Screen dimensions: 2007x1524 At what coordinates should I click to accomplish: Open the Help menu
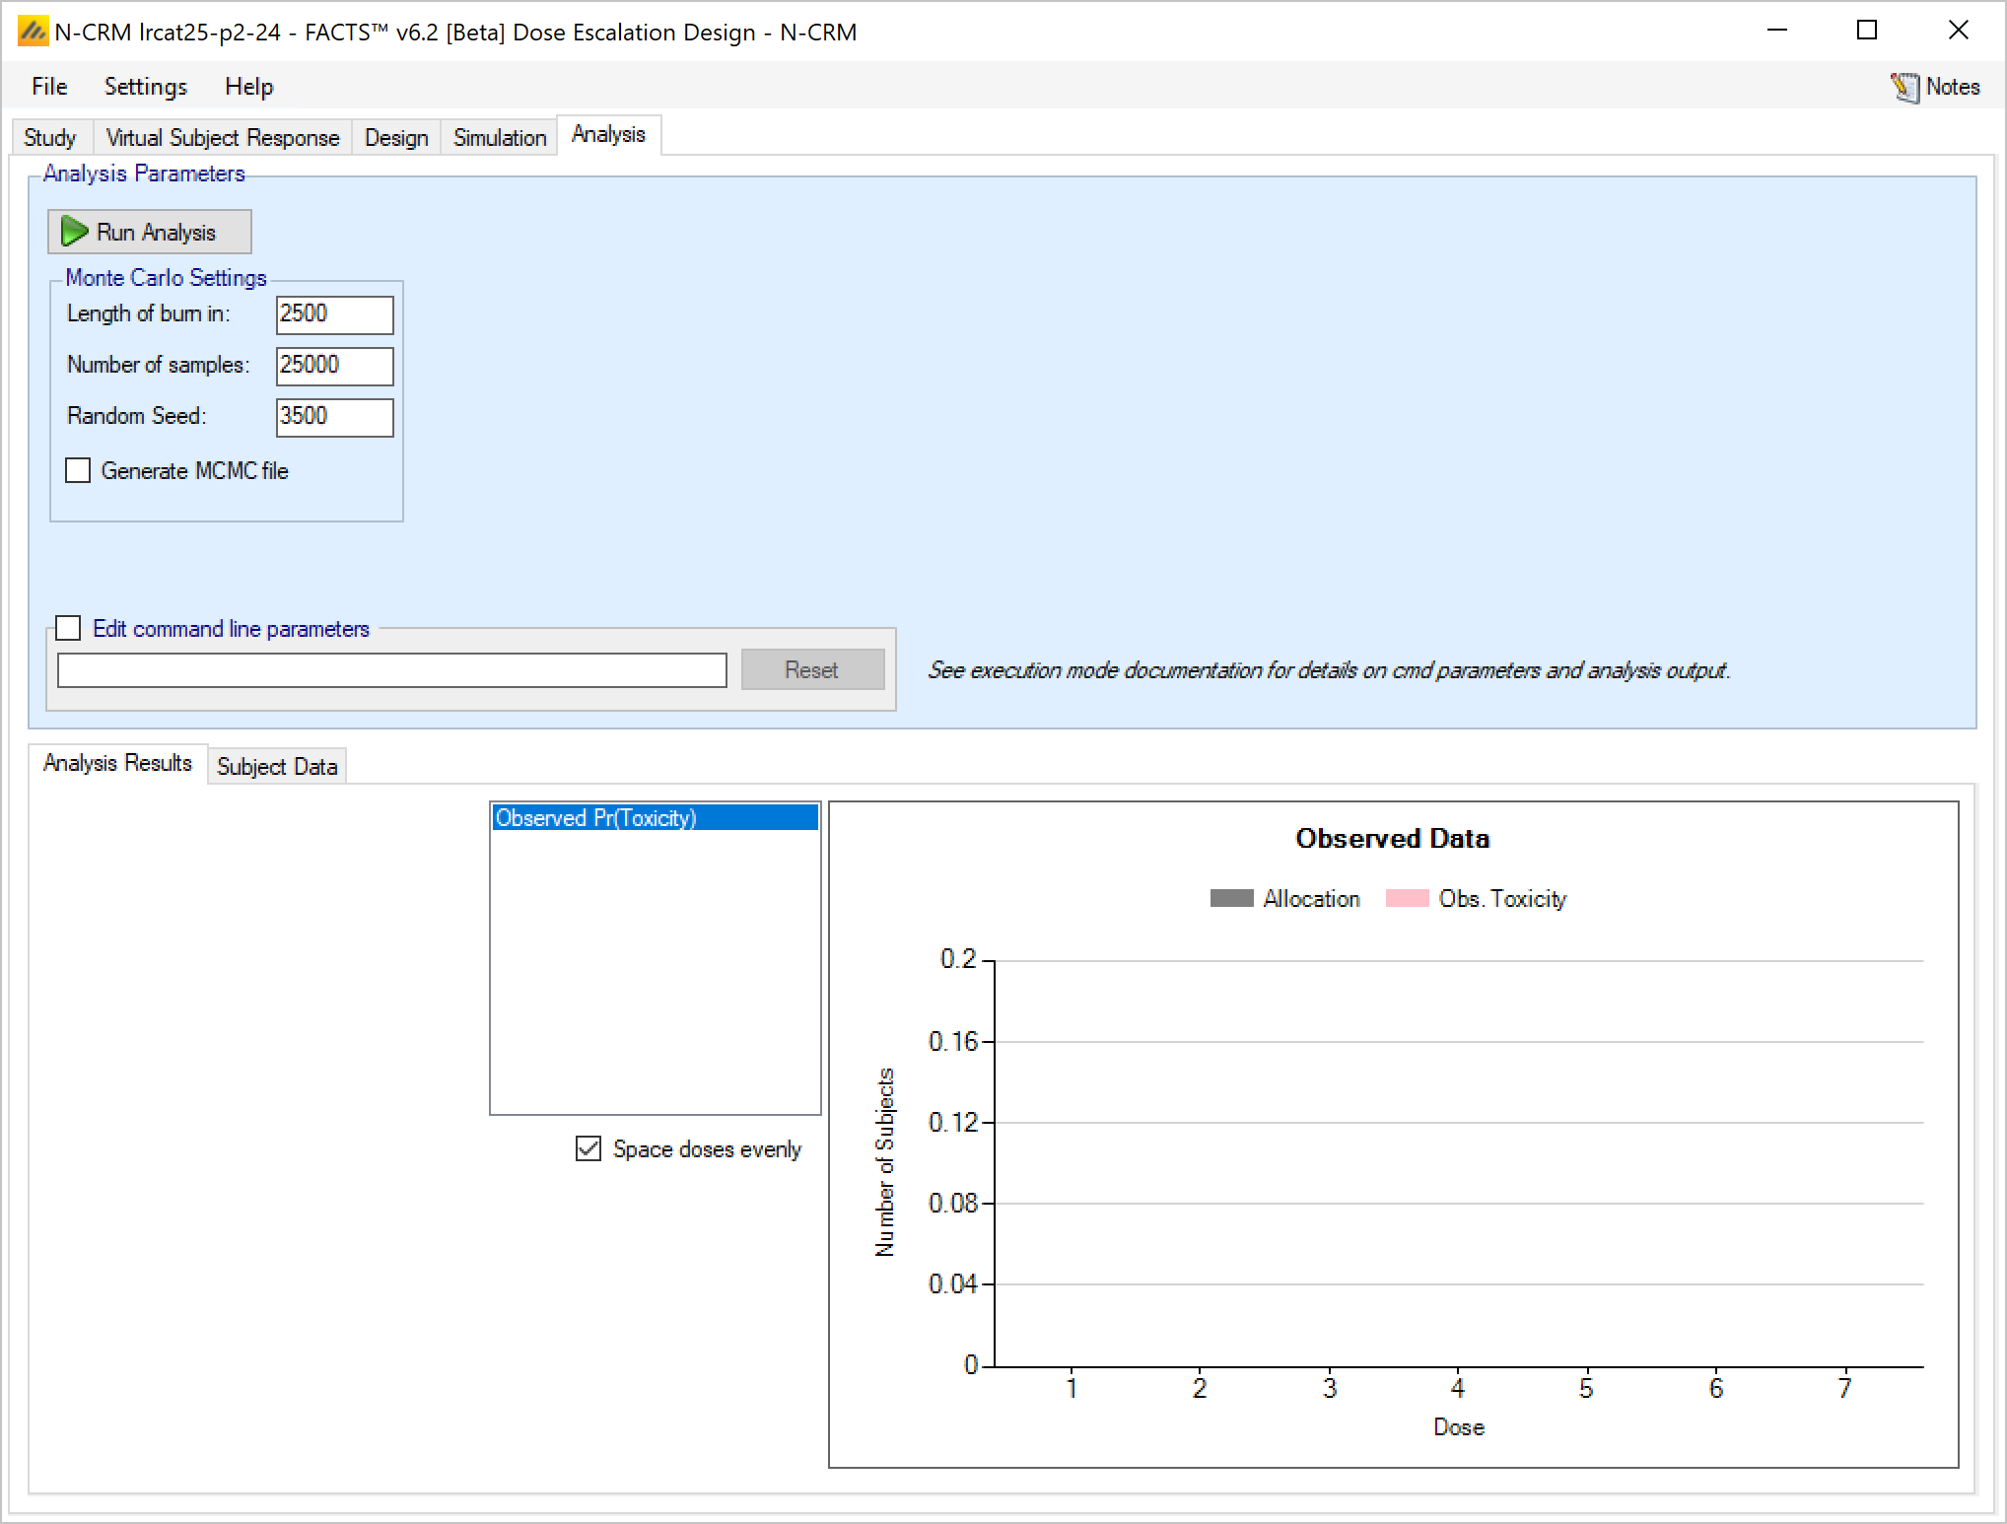(x=248, y=87)
